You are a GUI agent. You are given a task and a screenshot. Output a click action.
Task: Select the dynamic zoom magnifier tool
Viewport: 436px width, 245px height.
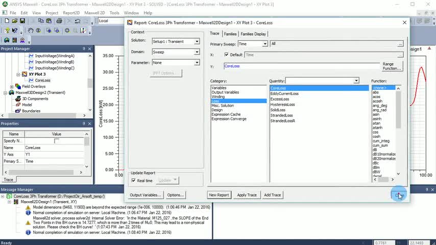pos(38,31)
